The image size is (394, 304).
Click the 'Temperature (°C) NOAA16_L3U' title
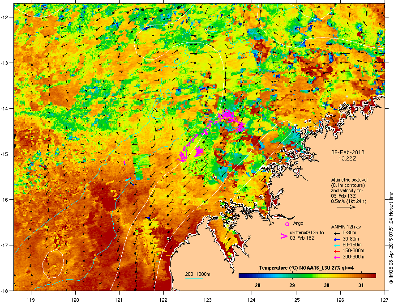click(293, 268)
